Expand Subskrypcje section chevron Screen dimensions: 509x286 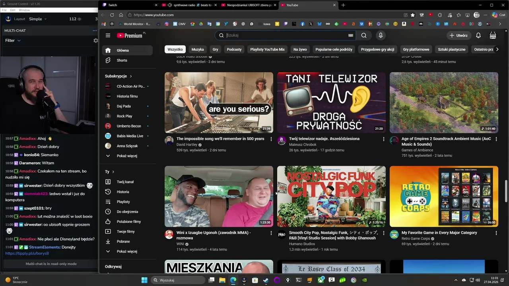pos(131,76)
